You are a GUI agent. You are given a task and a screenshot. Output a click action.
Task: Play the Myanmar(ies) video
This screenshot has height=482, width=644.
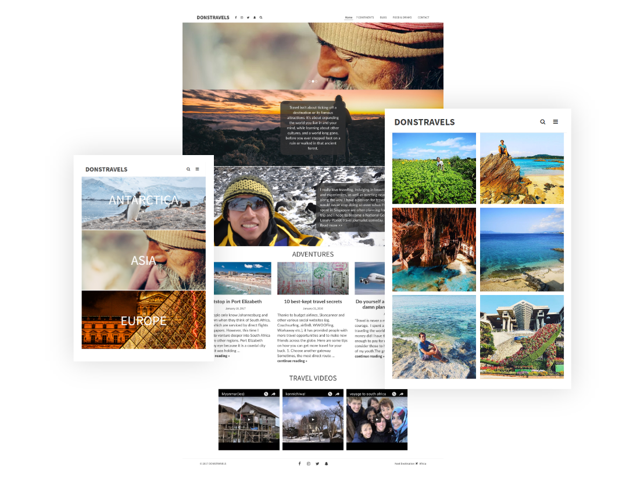point(249,420)
